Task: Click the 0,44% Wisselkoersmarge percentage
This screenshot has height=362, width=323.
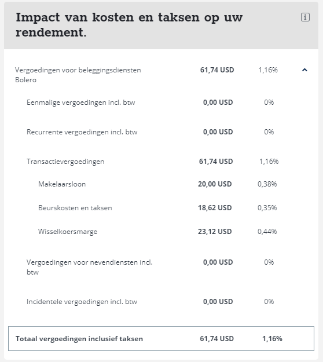Action: [267, 232]
